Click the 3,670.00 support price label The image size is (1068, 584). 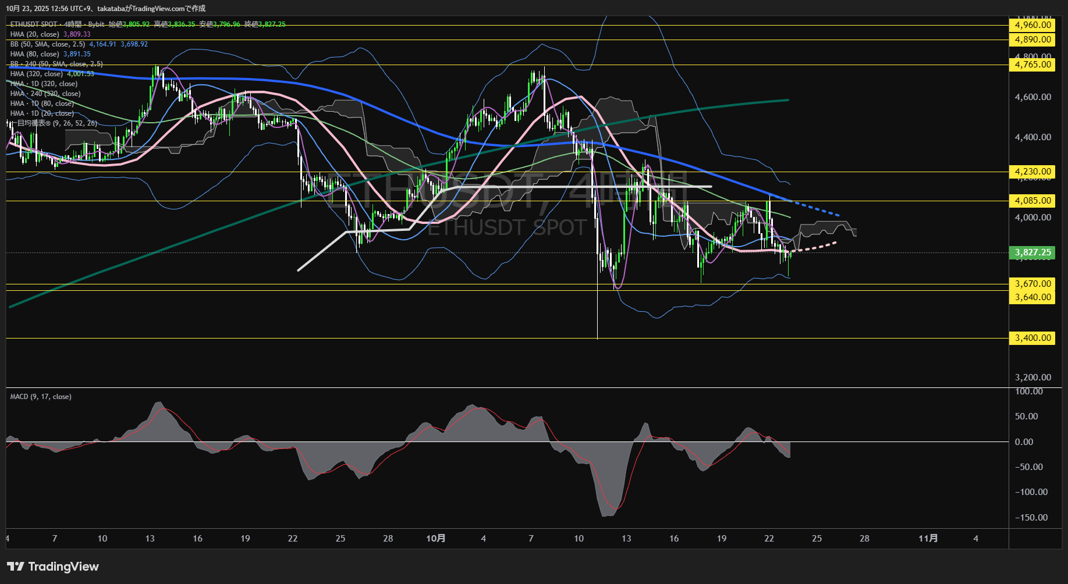(1032, 284)
